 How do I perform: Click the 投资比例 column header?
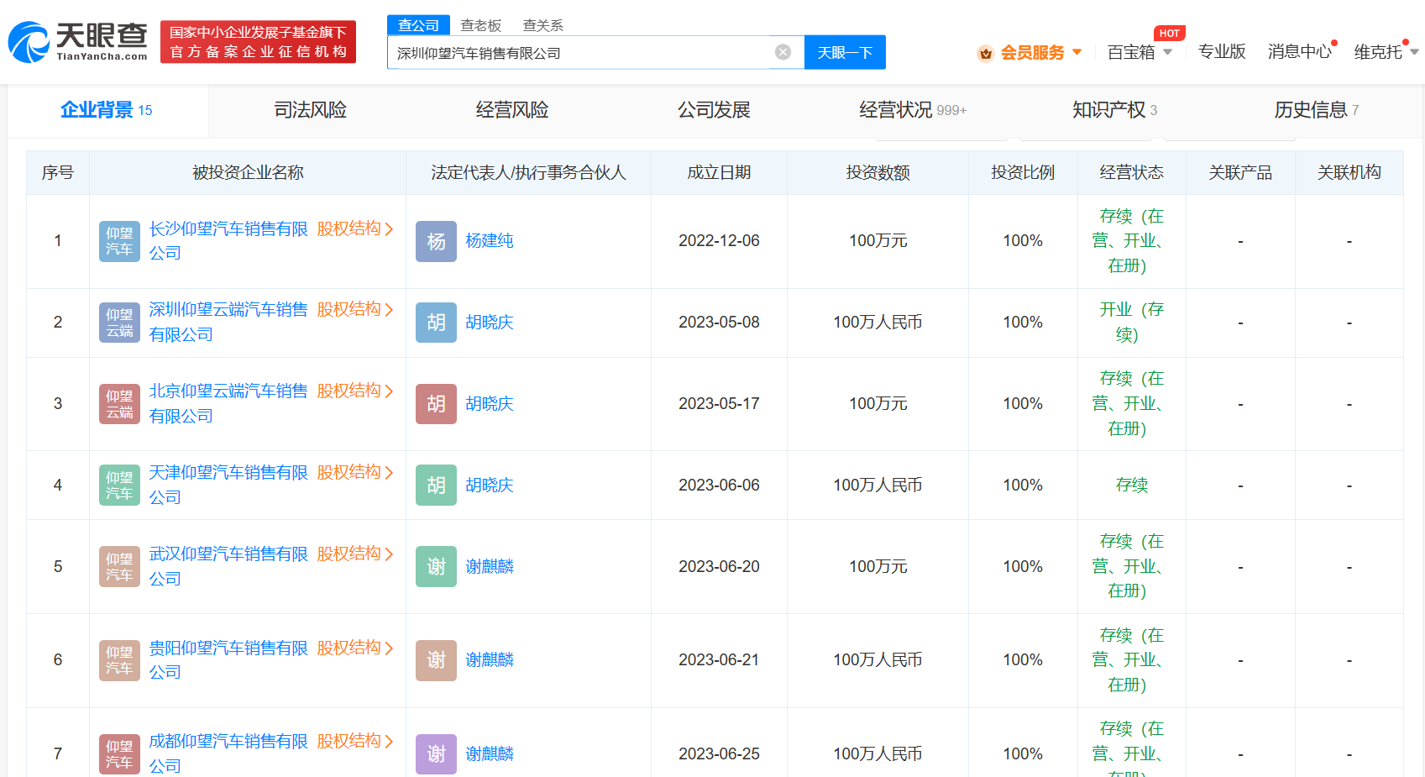click(1023, 172)
